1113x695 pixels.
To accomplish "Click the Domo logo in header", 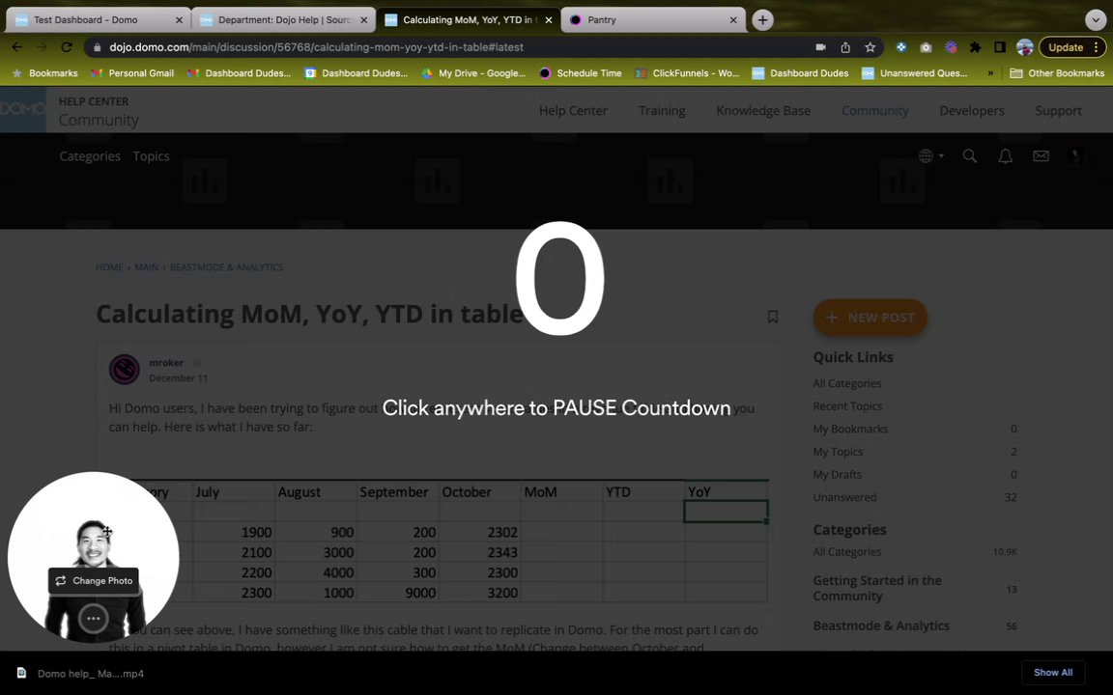I will 23,109.
